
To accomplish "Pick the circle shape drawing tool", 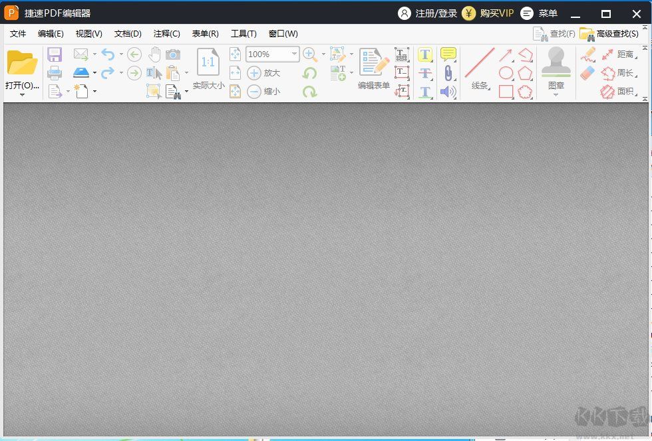I will [508, 72].
